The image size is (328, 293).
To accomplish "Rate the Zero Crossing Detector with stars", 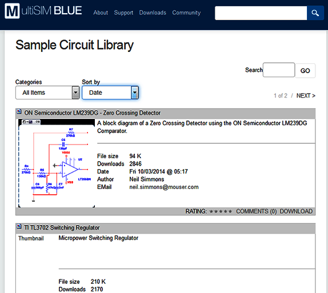I will 221,211.
